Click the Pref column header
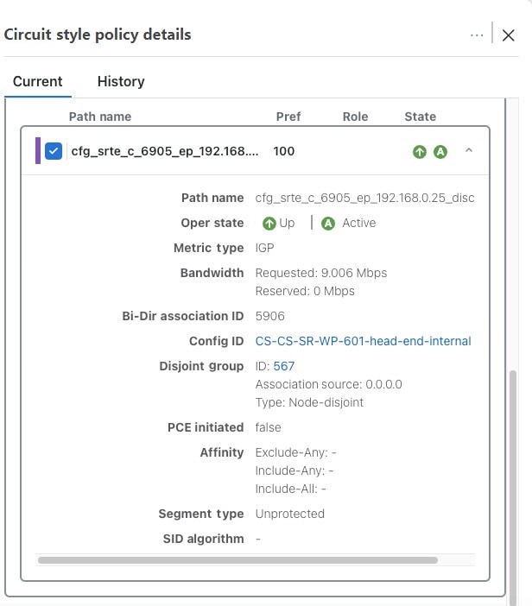 pyautogui.click(x=288, y=117)
